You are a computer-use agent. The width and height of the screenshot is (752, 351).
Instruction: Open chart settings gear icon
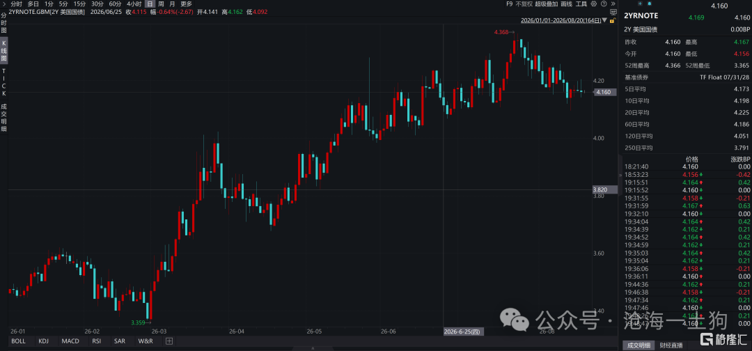(x=594, y=4)
